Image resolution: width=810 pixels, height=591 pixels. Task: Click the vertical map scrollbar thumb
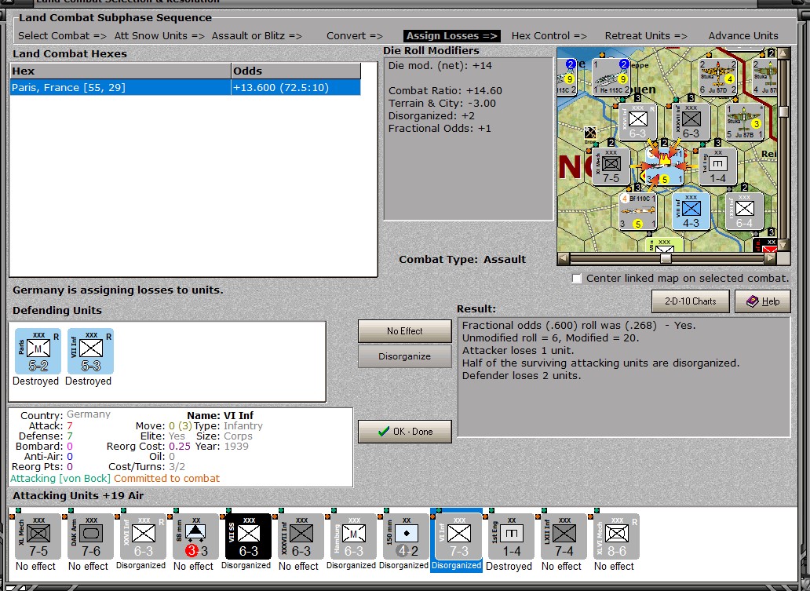783,112
